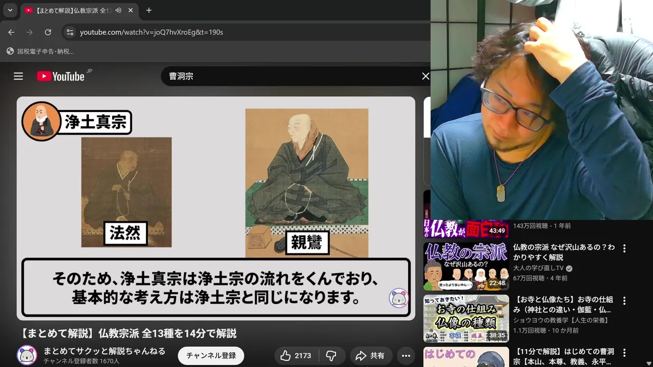Open 仏教の宗派 なぜ沢山あるの thumbnail
The height and width of the screenshot is (367, 653).
[466, 266]
